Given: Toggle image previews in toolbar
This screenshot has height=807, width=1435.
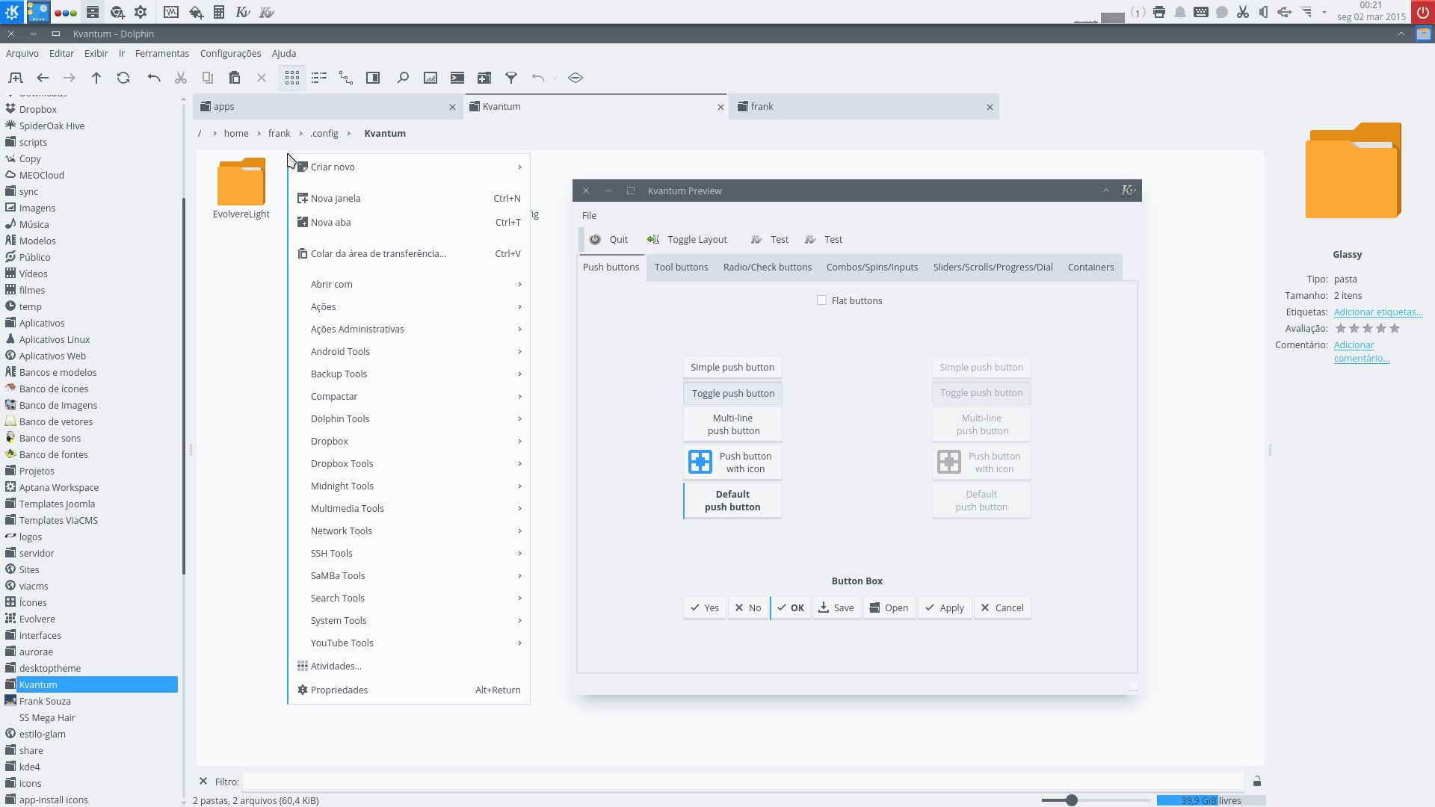Looking at the screenshot, I should point(430,78).
